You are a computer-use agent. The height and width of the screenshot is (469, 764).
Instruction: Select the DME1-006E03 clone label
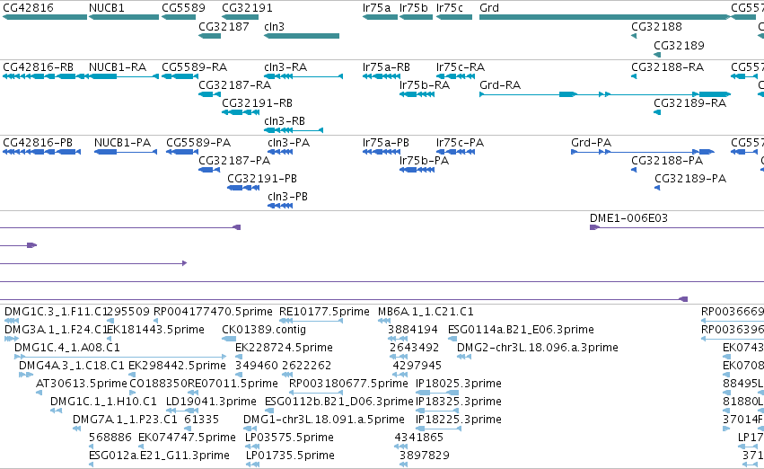pyautogui.click(x=628, y=218)
